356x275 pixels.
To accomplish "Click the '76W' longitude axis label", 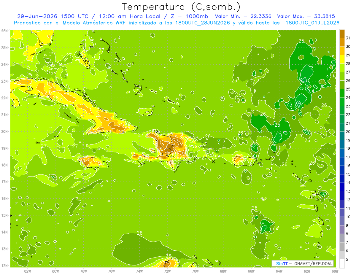I will (112, 271).
